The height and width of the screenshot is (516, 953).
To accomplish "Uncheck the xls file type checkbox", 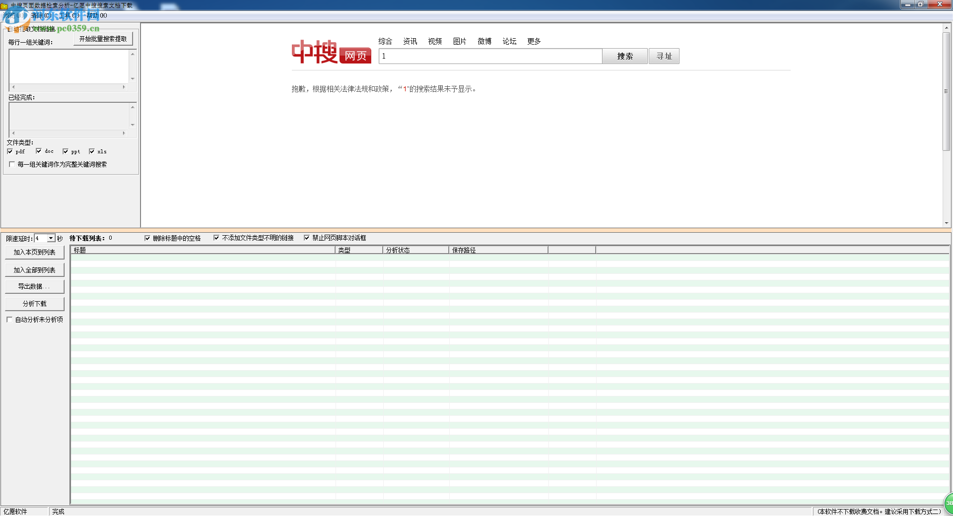I will pyautogui.click(x=91, y=151).
